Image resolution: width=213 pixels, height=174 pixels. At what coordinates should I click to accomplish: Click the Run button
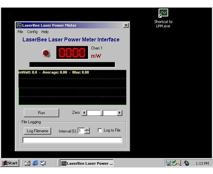[x=41, y=113]
